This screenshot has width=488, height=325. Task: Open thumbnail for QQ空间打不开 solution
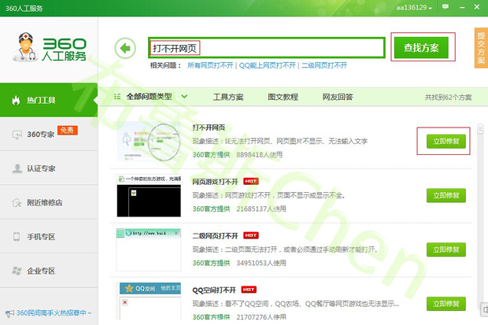pos(150,301)
